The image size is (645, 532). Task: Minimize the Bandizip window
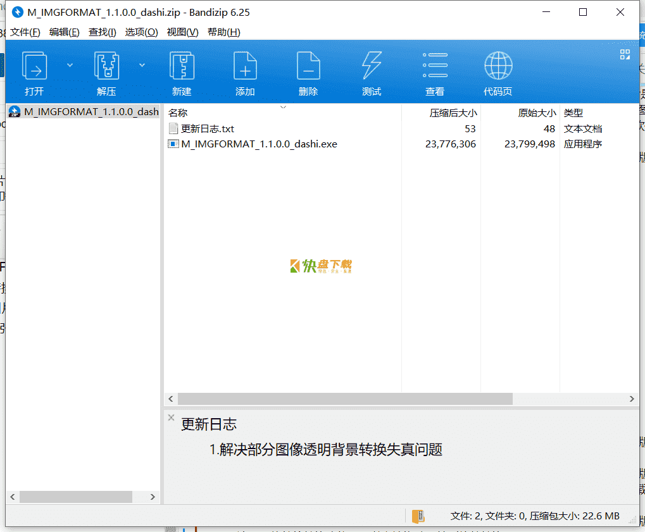(x=546, y=12)
